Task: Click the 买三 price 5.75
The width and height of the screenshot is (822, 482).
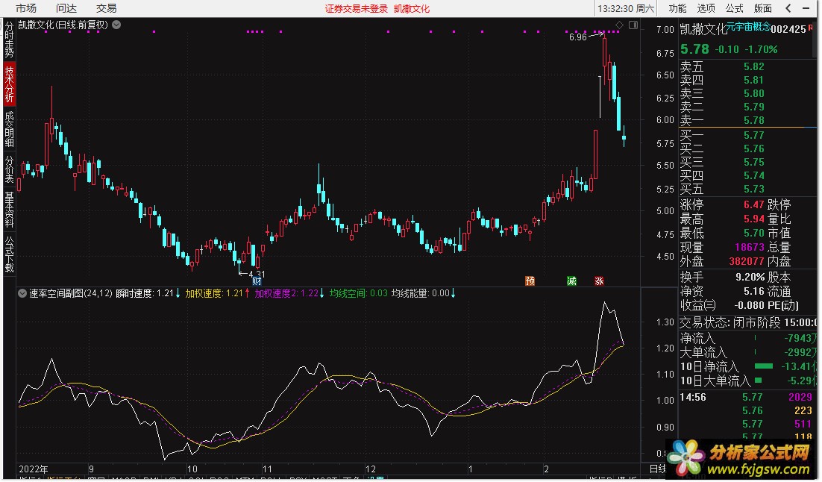Action: click(x=754, y=162)
